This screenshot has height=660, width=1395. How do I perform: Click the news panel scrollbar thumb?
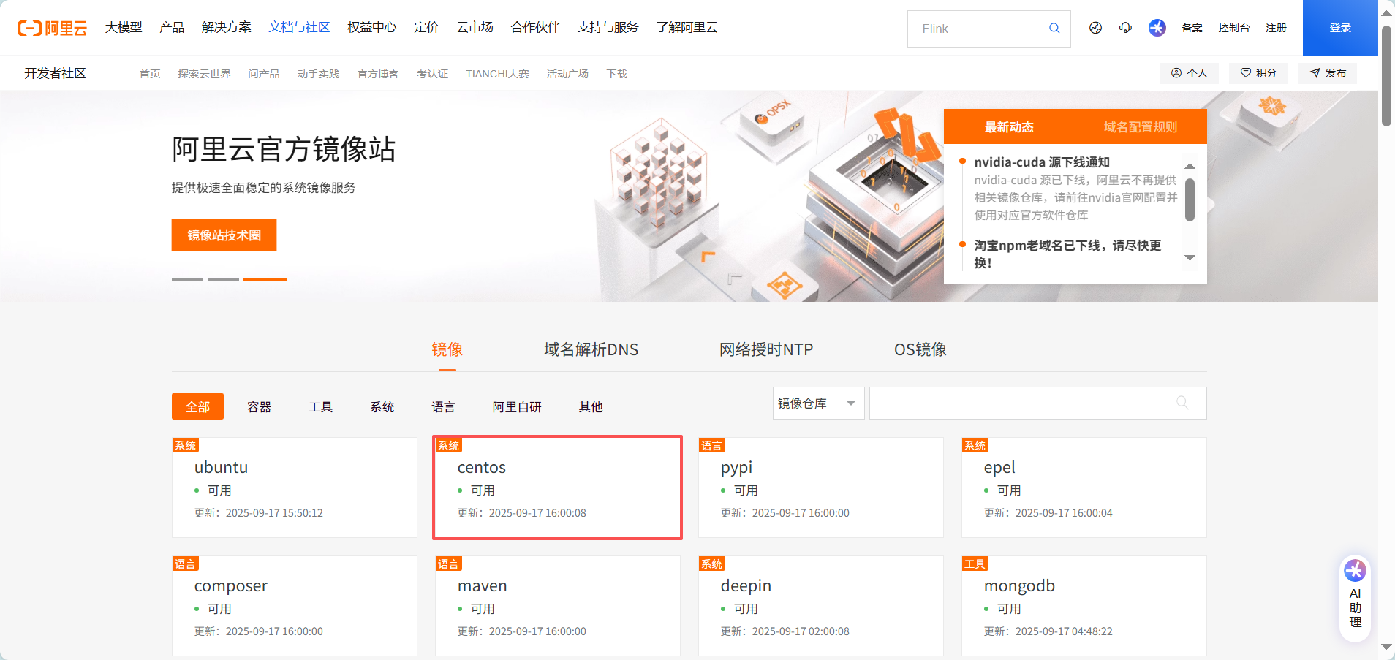[1190, 200]
